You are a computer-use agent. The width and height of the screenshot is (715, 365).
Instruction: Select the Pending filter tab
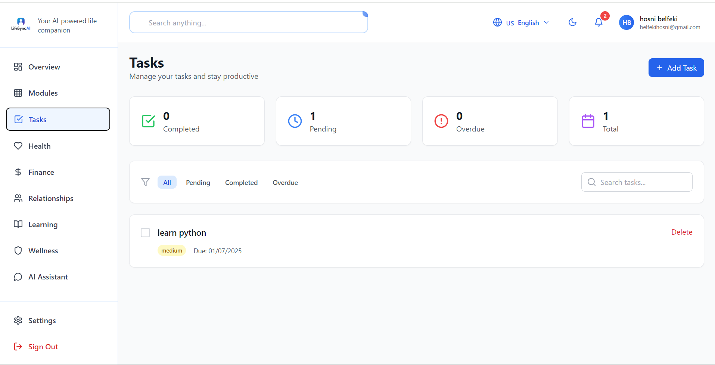click(198, 182)
